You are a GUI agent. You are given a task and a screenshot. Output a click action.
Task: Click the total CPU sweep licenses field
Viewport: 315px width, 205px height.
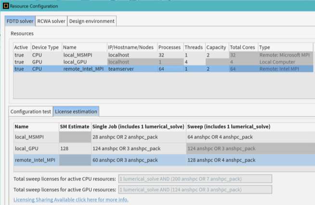[195, 179]
